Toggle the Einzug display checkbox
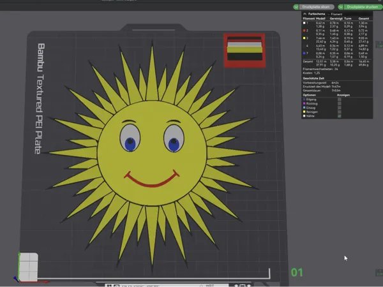This screenshot has height=287, width=383. [x=340, y=108]
